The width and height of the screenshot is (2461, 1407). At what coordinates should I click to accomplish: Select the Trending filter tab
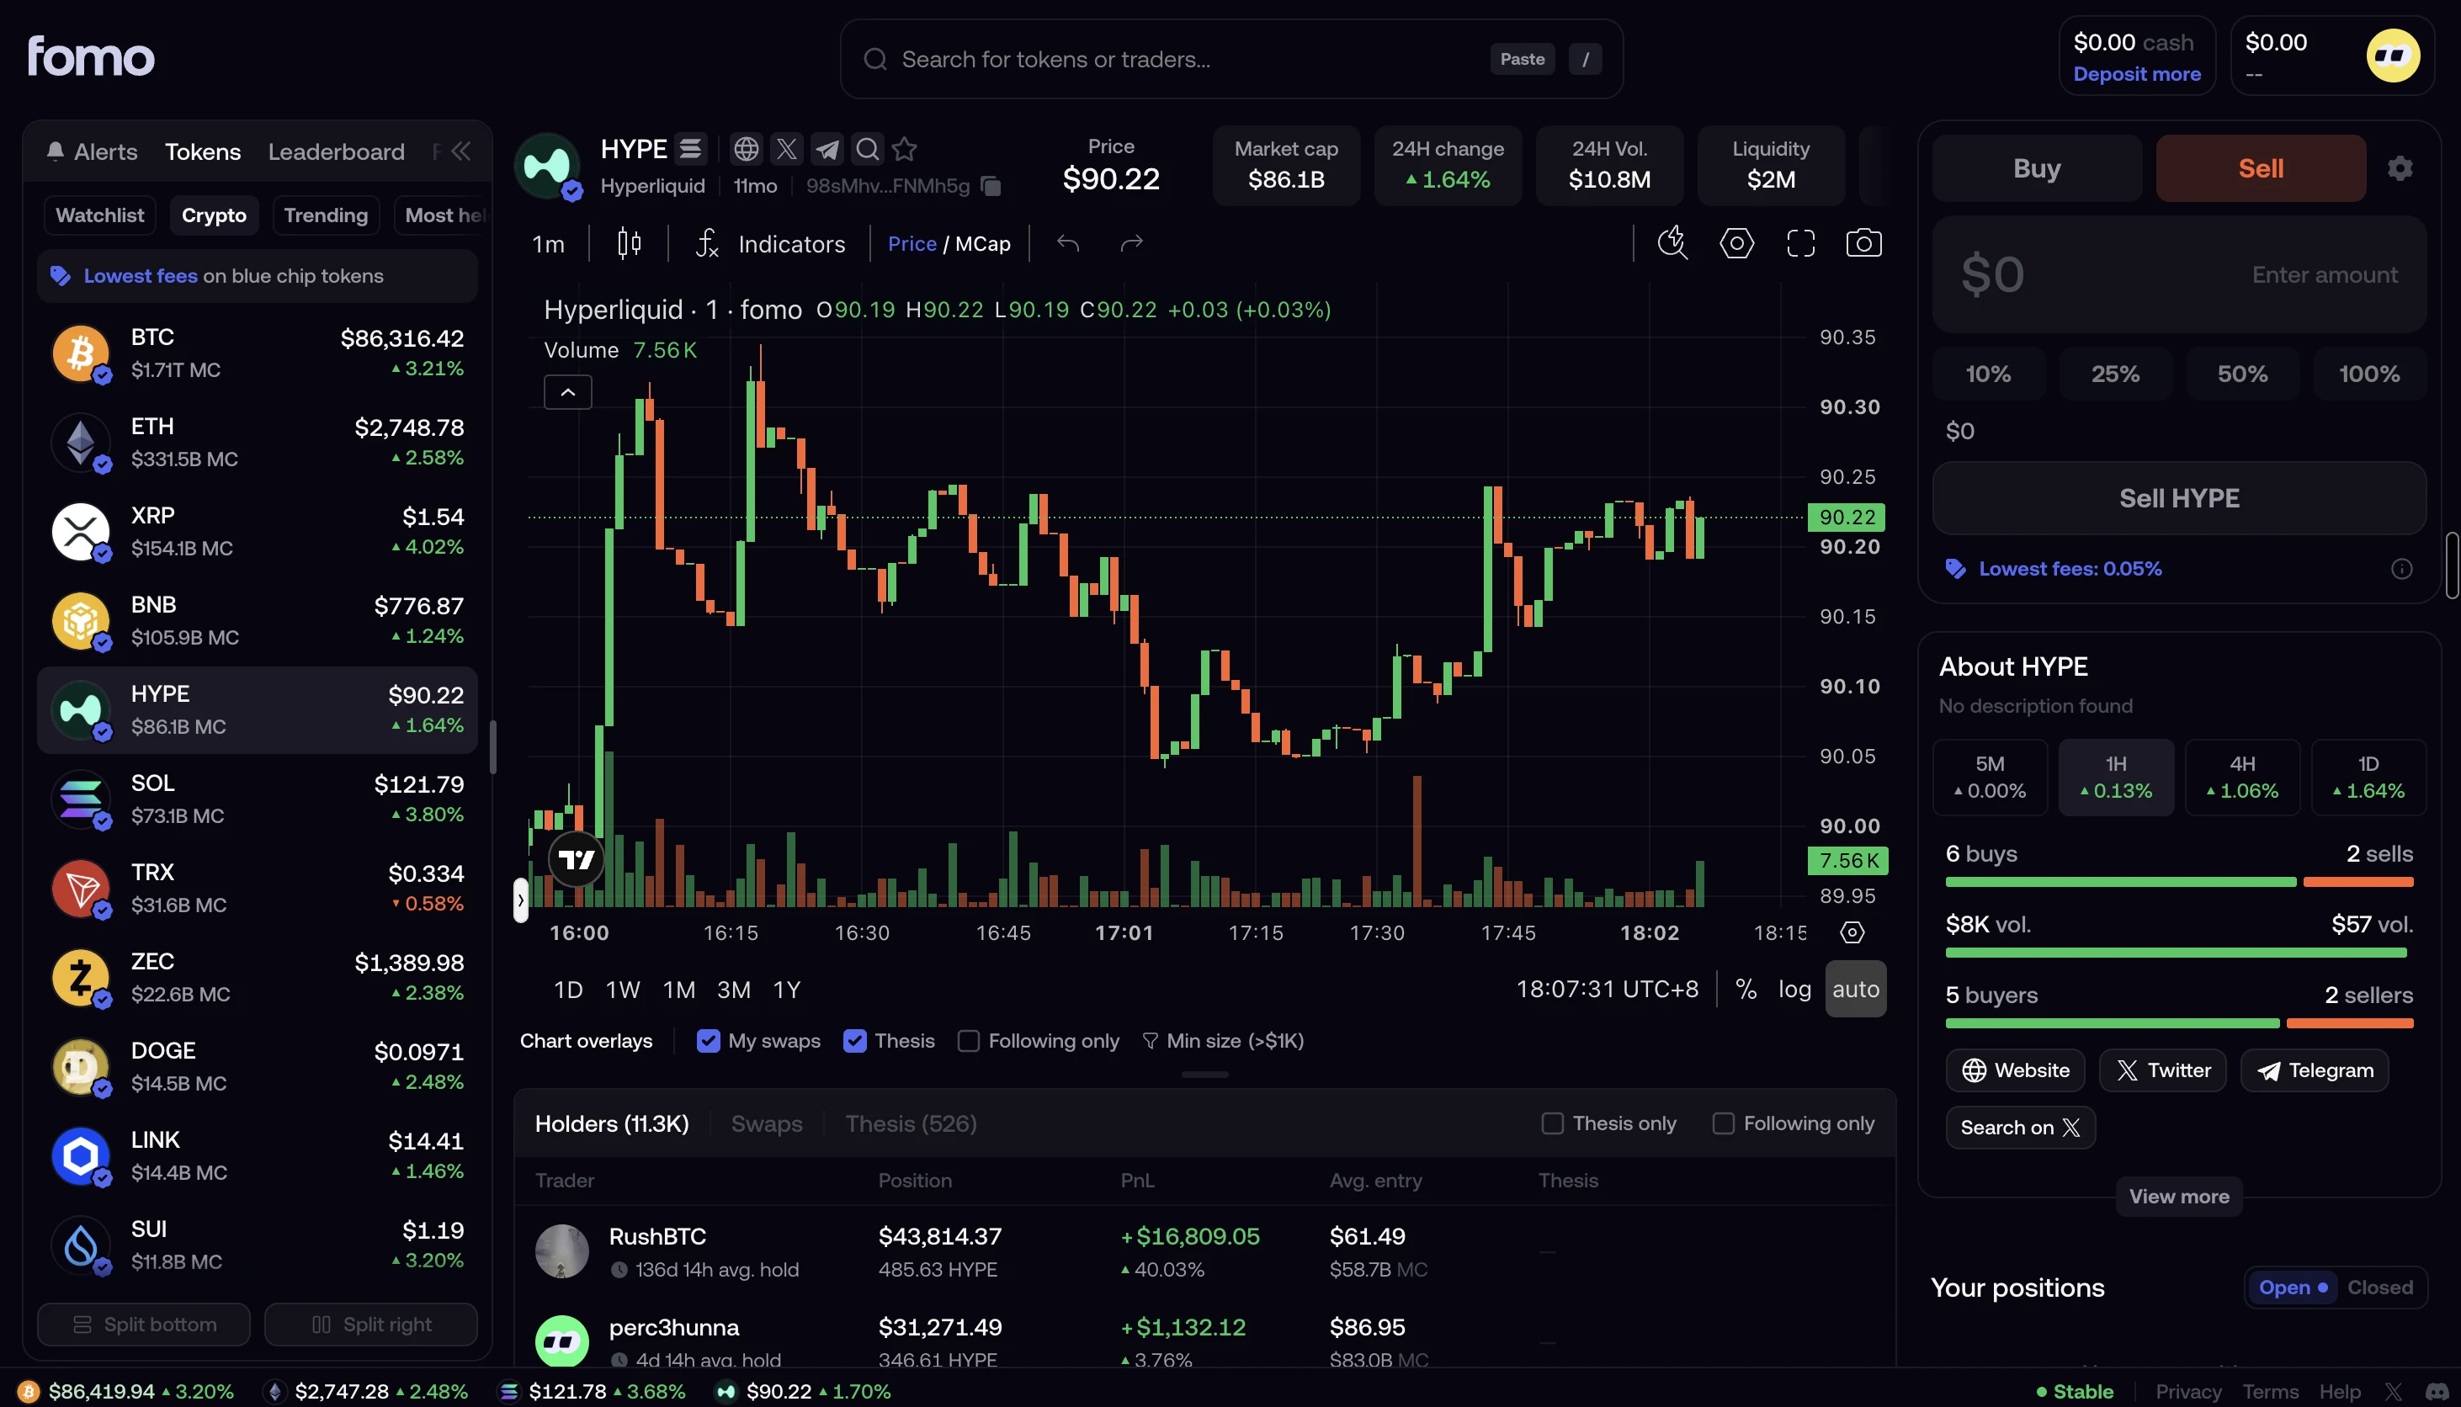(x=326, y=215)
